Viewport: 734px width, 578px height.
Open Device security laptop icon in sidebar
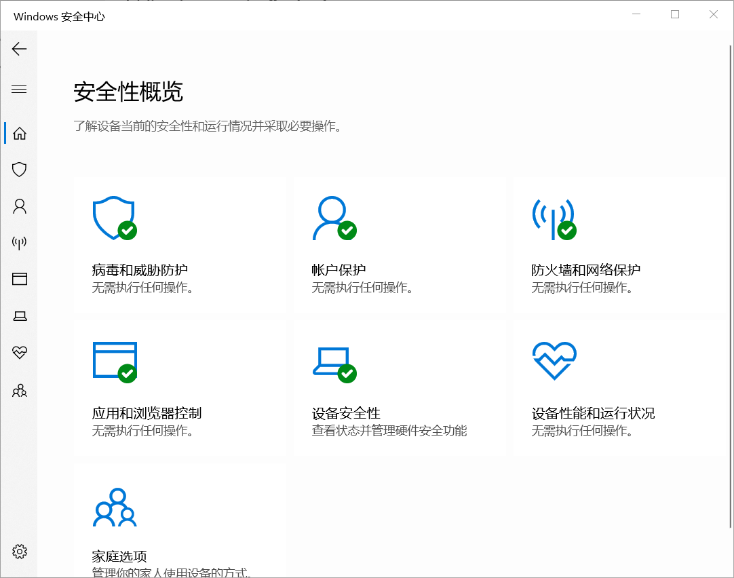tap(19, 316)
